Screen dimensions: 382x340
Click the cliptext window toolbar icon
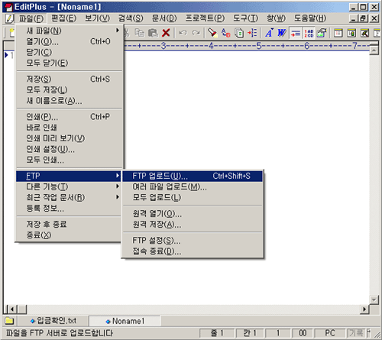(338, 33)
